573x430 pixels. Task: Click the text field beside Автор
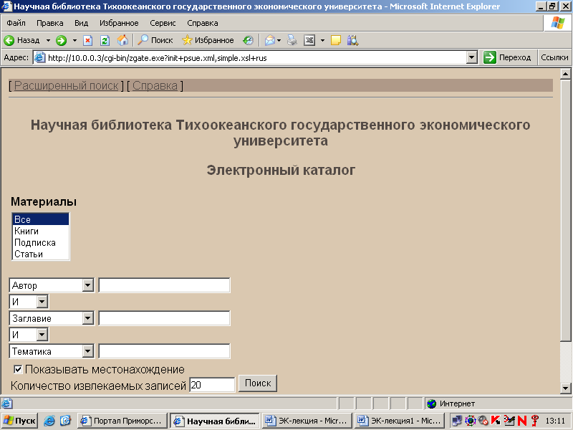point(165,285)
